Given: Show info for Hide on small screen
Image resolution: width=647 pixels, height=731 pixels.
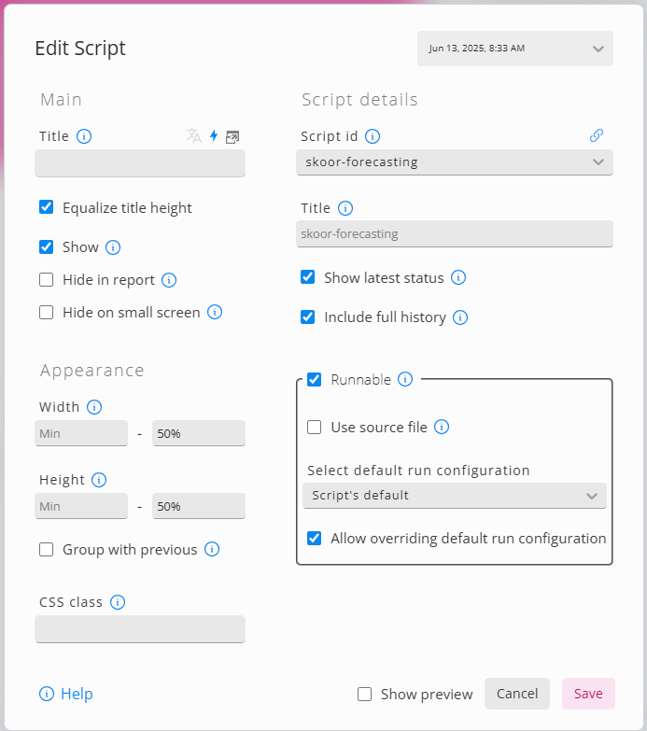Looking at the screenshot, I should (215, 313).
